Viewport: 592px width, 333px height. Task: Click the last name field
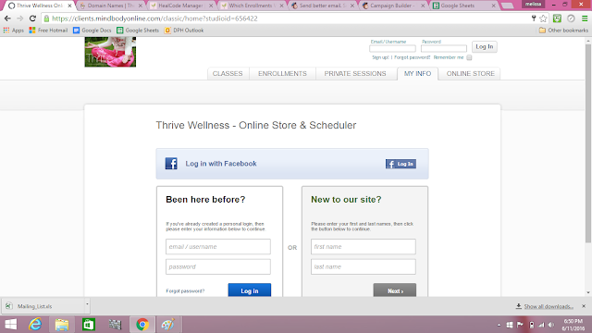(x=364, y=266)
